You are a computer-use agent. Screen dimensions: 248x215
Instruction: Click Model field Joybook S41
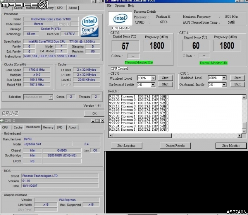pyautogui.click(x=48, y=144)
